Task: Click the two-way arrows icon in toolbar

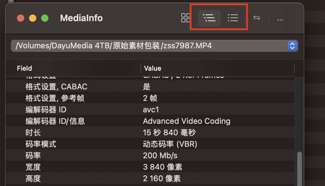Action: point(256,18)
